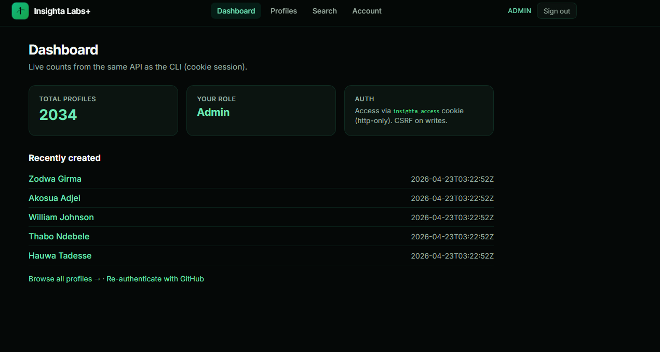660x352 pixels.
Task: Click the insighta_access cookie code text
Action: [x=416, y=111]
